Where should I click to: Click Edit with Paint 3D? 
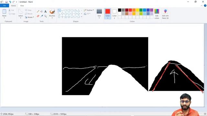coord(165,14)
